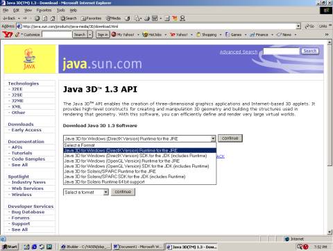Screen dimensions: 333x251
Task: Open the top Java 3D format combo box
Action: [x=139, y=138]
